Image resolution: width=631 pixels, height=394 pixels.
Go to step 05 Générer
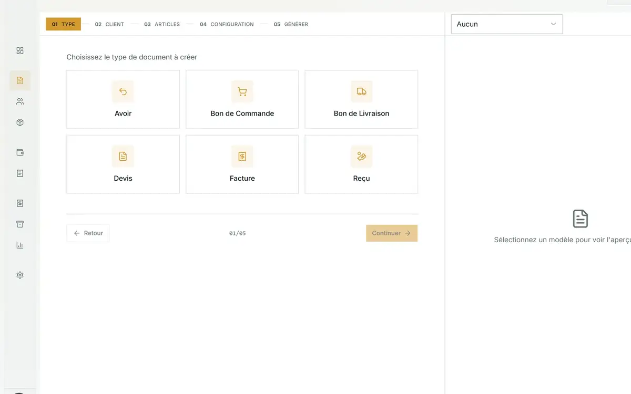291,24
